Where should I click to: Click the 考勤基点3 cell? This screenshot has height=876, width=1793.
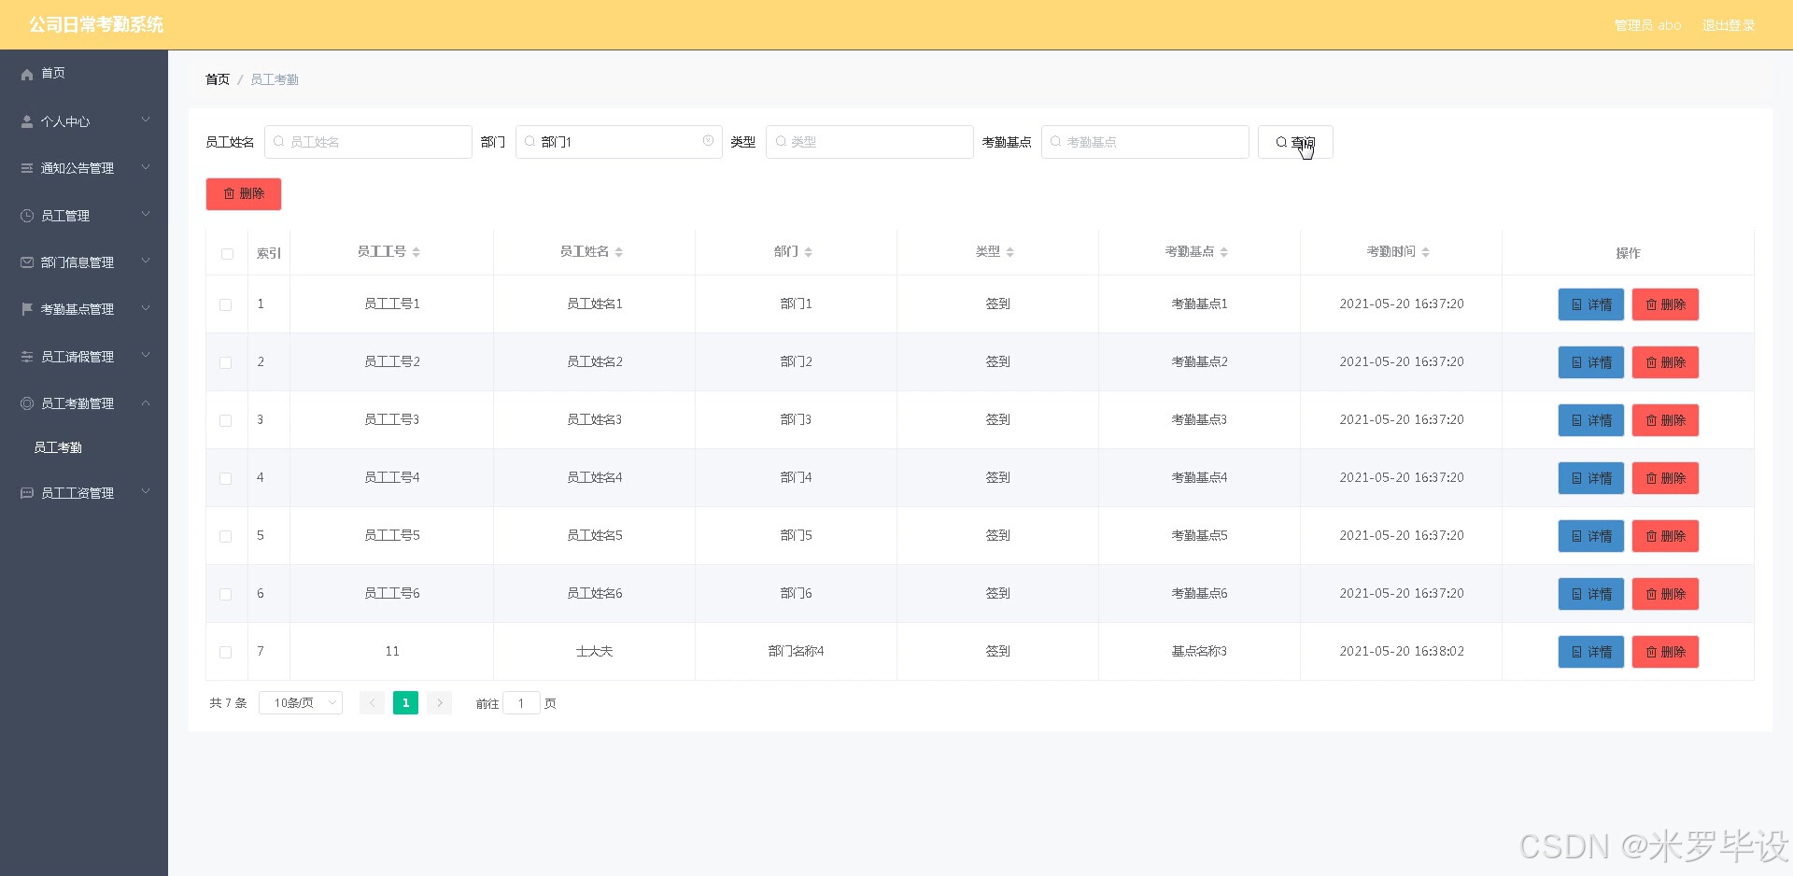pyautogui.click(x=1199, y=419)
